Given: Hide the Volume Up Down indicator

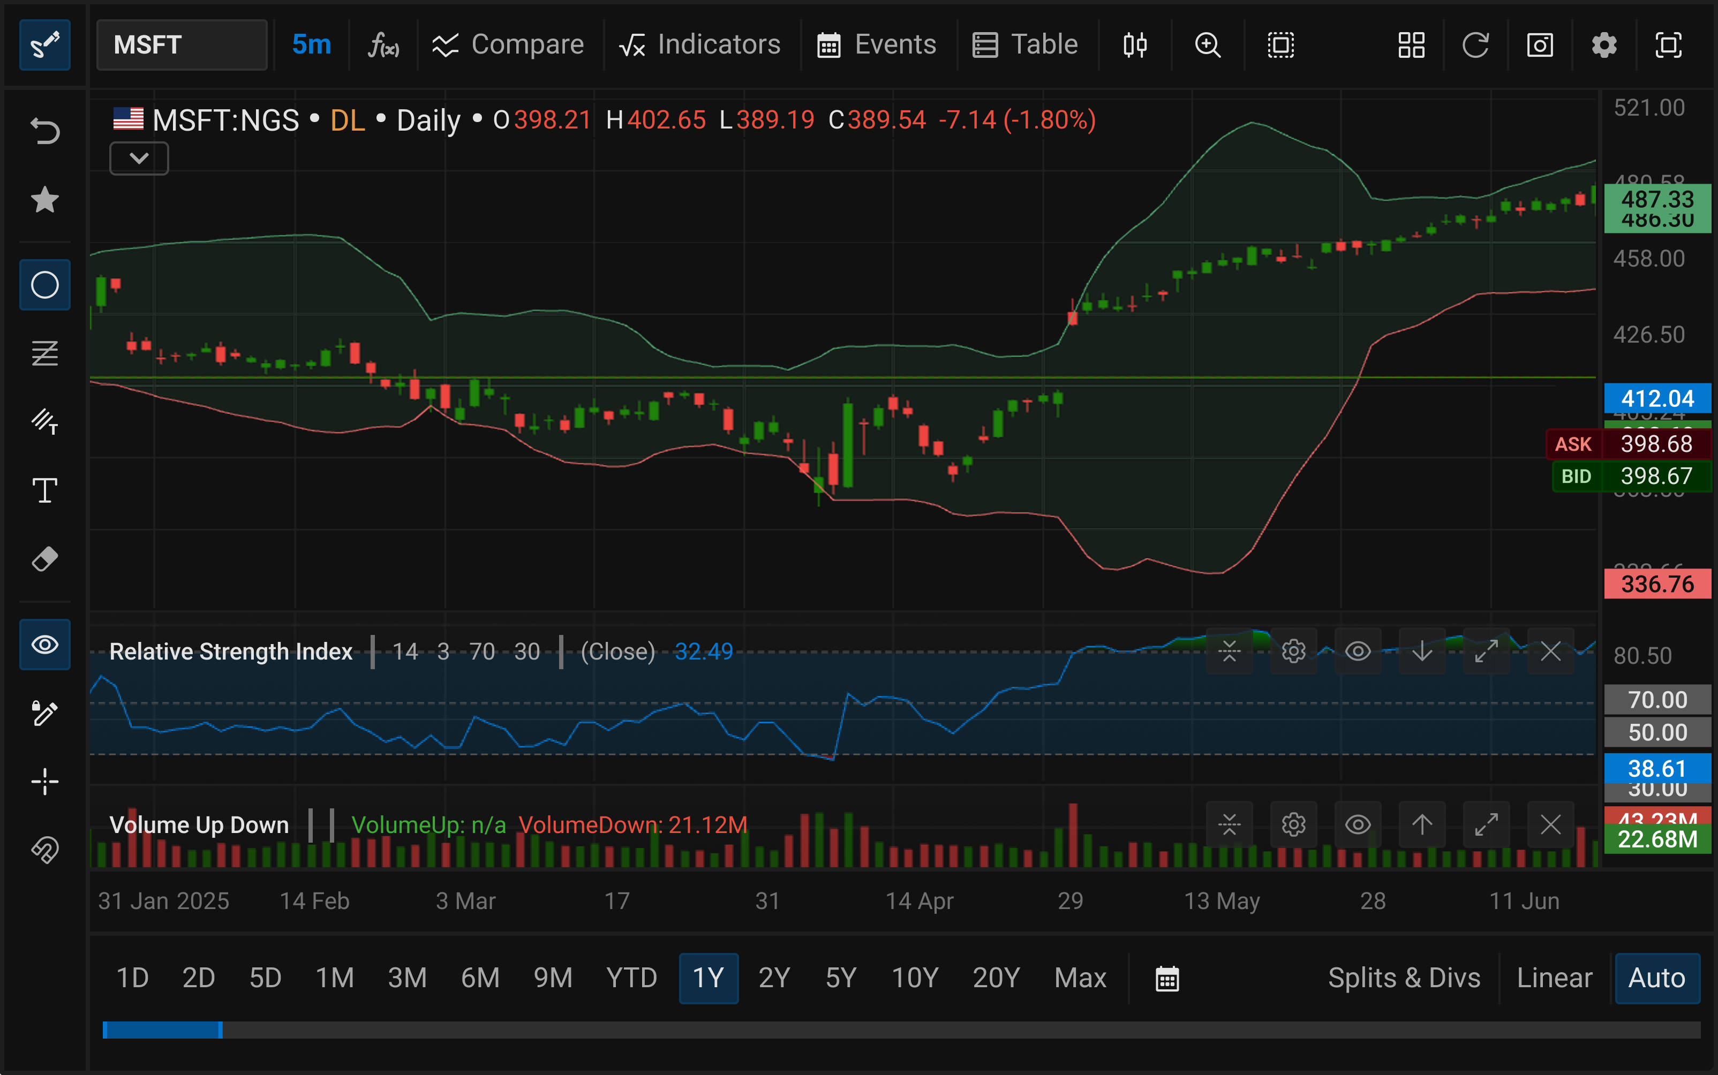Looking at the screenshot, I should coord(1358,825).
